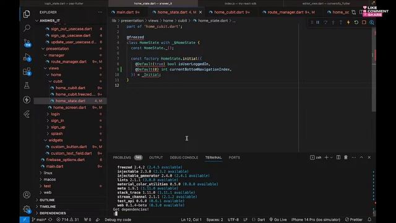Viewport: 396px width, 223px height.
Task: Open firebase_options.dart in the explorer
Action: coord(65,160)
